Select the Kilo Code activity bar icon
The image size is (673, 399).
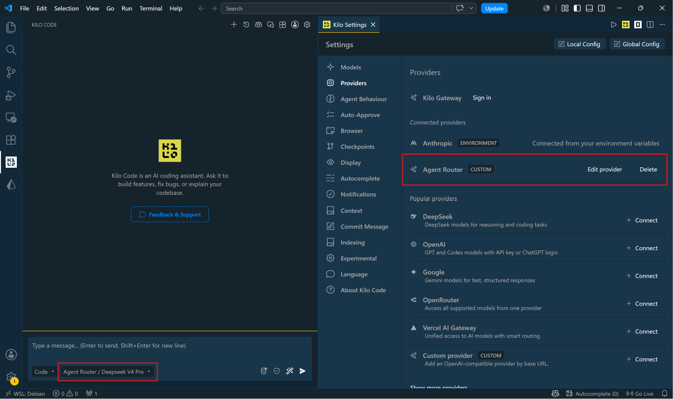[11, 162]
